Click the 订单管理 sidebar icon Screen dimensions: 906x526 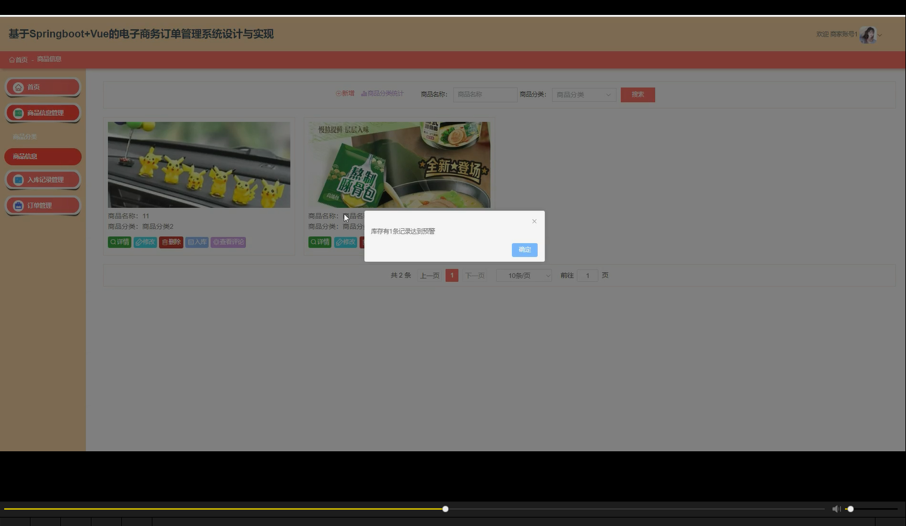pyautogui.click(x=19, y=206)
